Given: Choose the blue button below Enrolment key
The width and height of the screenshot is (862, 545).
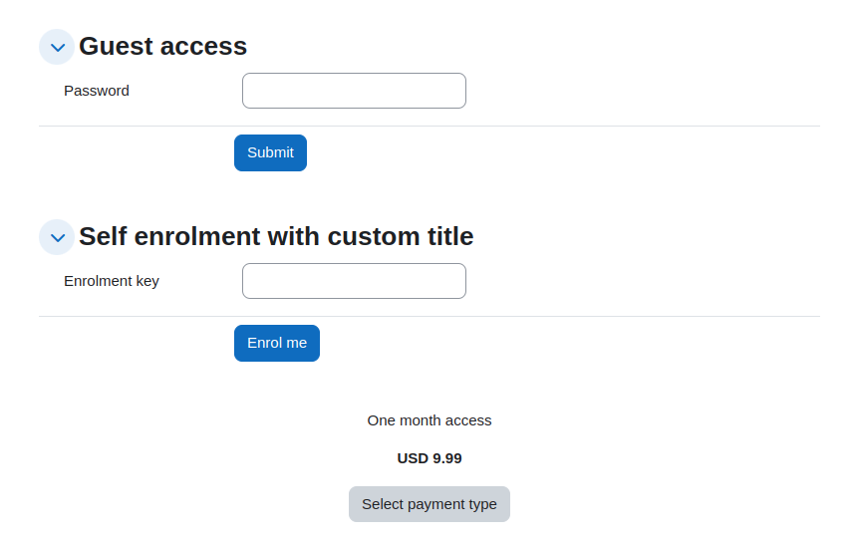Looking at the screenshot, I should coord(277,343).
